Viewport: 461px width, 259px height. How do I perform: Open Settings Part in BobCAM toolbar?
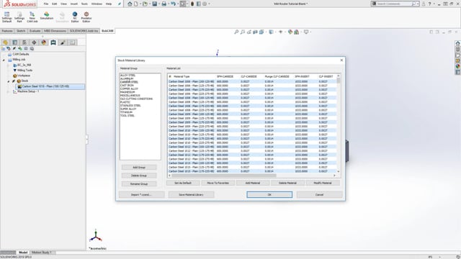point(19,17)
